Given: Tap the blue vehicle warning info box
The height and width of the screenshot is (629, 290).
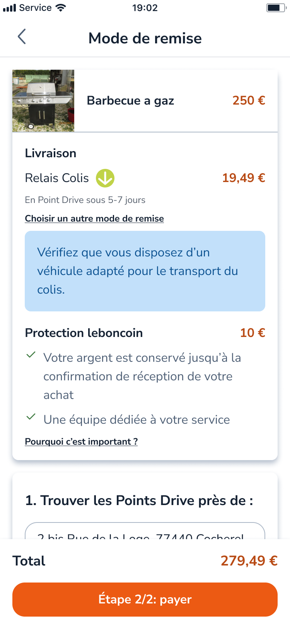Looking at the screenshot, I should 145,271.
